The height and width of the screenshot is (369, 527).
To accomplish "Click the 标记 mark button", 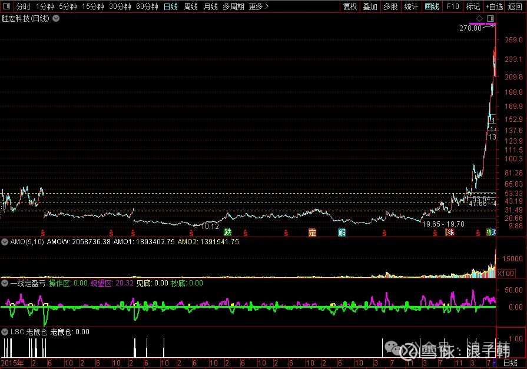I will click(x=473, y=6).
